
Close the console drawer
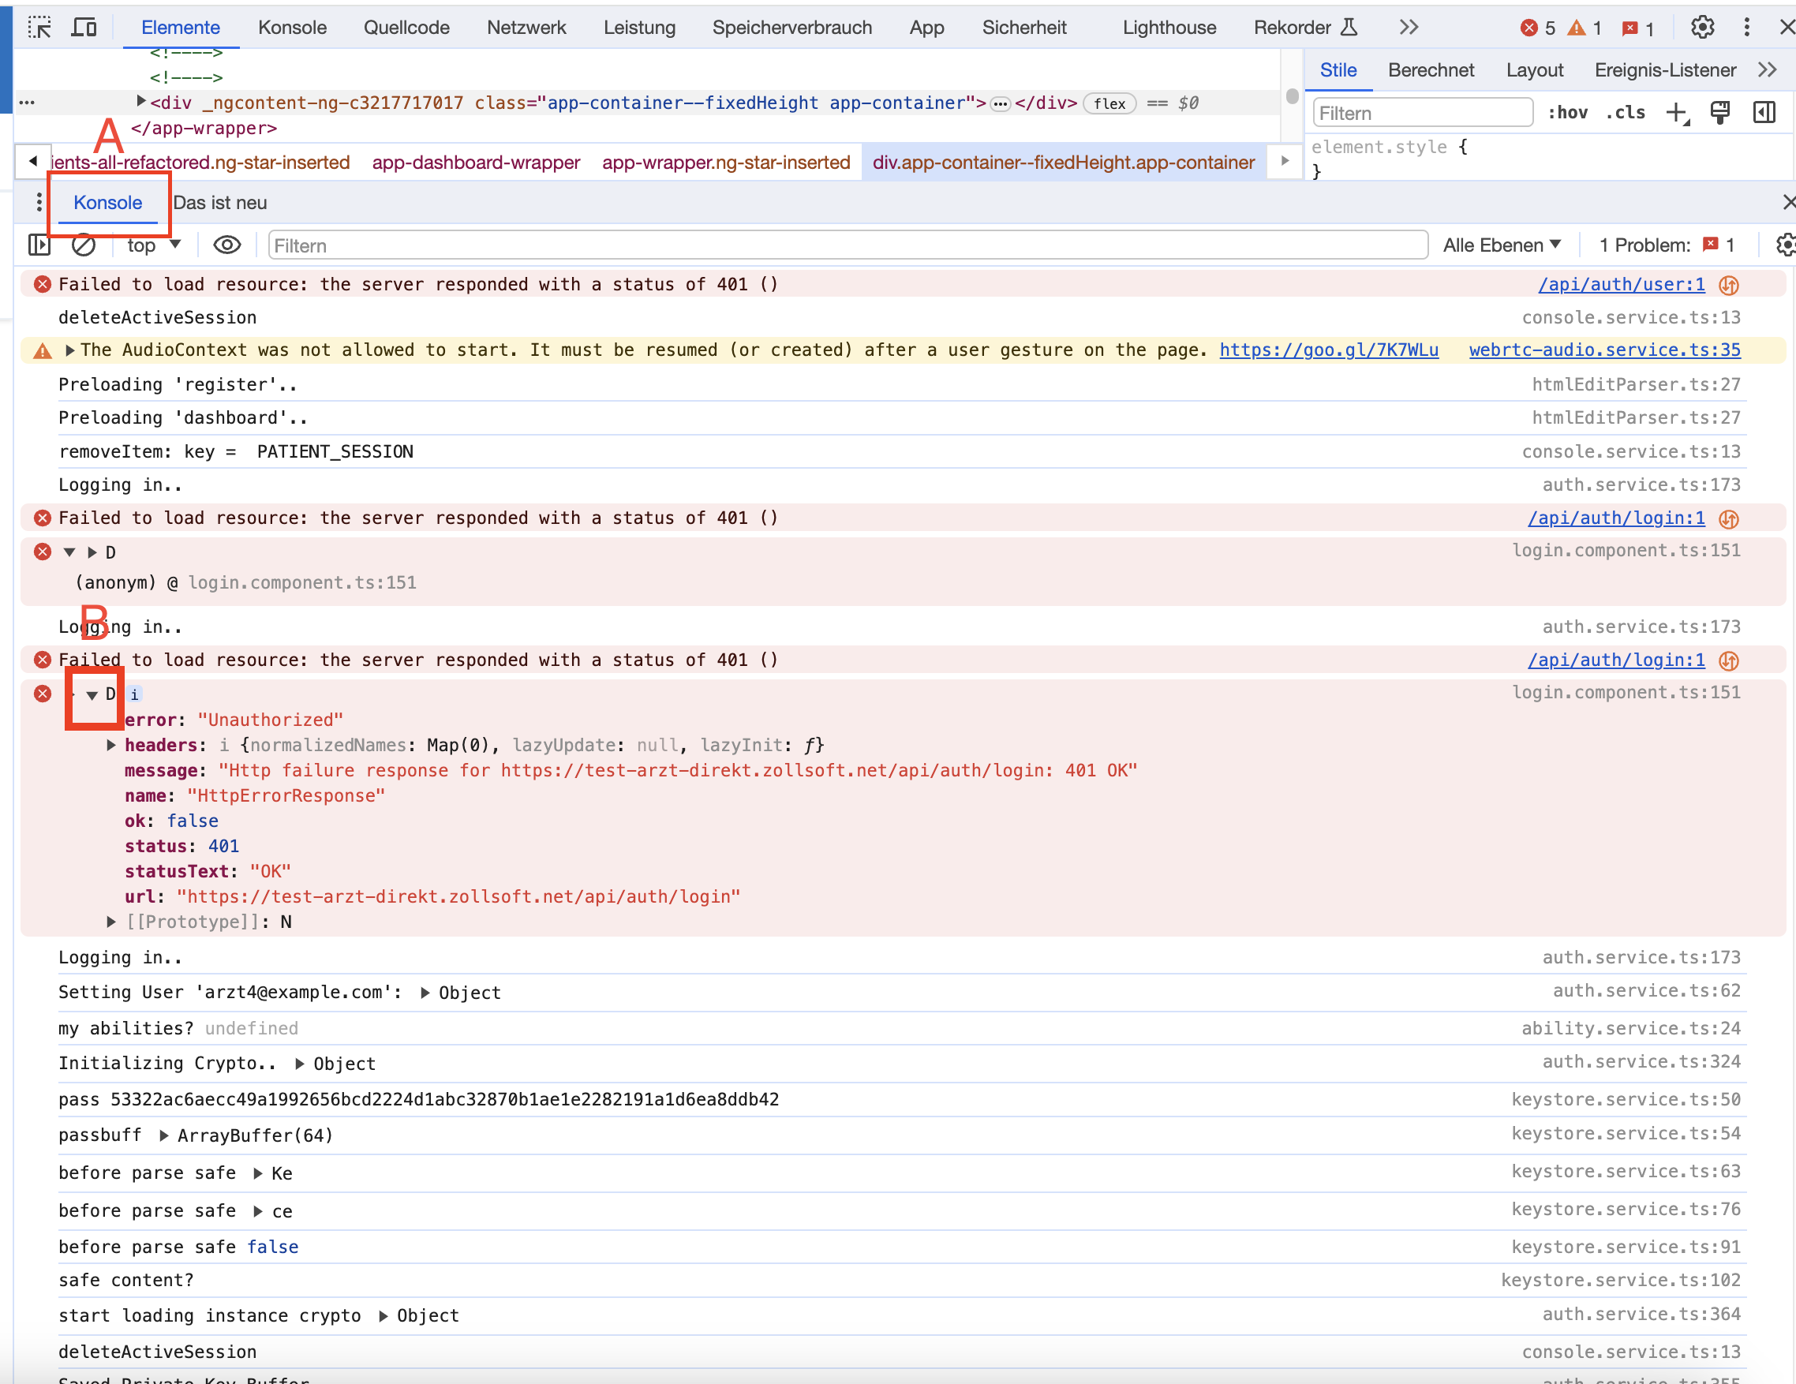coord(1789,202)
